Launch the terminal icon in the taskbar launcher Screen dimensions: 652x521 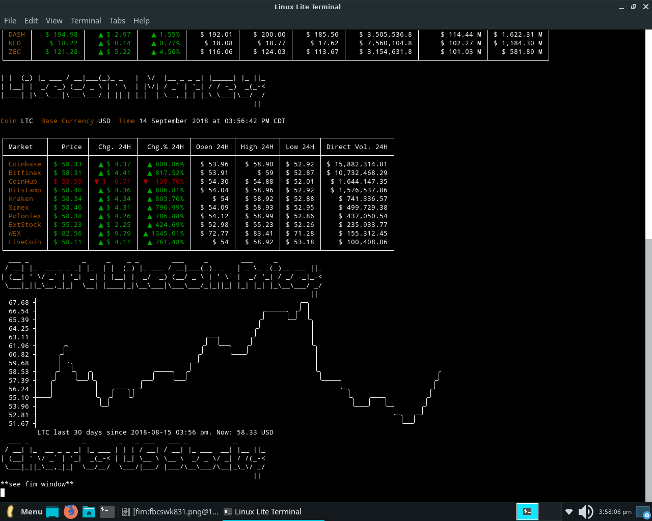(107, 511)
